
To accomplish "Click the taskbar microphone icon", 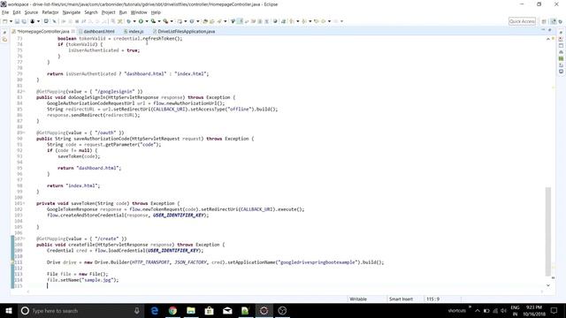I will point(137,310).
